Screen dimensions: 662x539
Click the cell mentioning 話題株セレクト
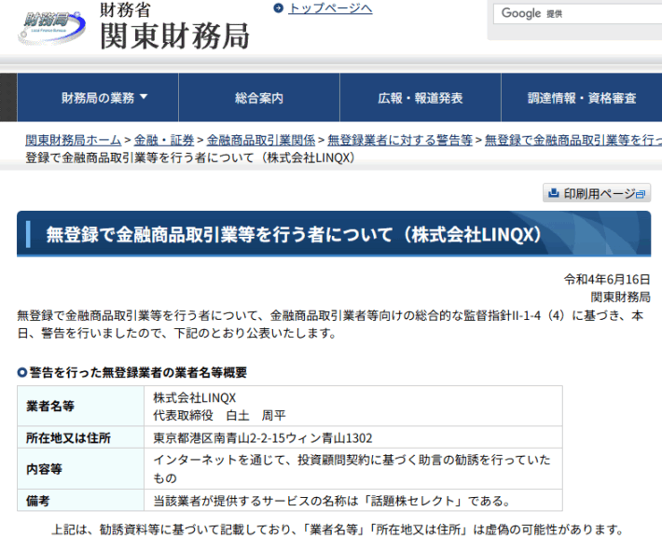click(x=353, y=501)
